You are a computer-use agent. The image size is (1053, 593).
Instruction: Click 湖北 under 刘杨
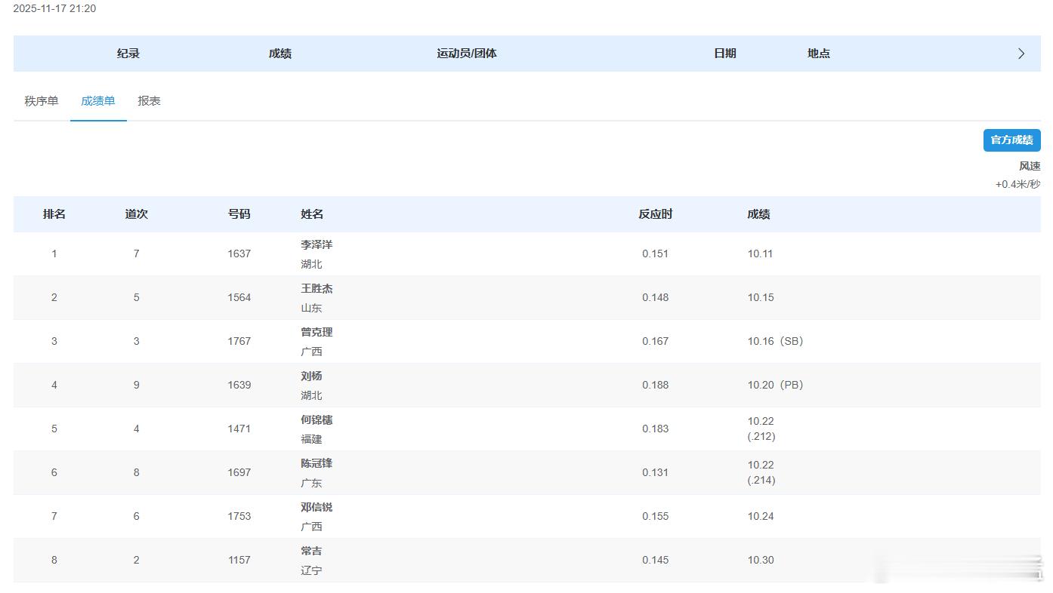click(311, 395)
